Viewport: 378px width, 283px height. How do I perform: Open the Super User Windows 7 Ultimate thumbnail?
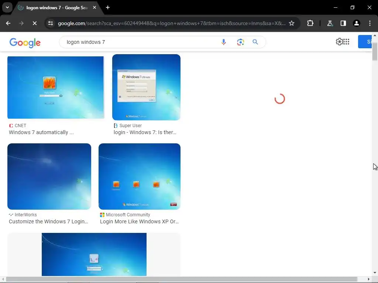click(x=146, y=87)
